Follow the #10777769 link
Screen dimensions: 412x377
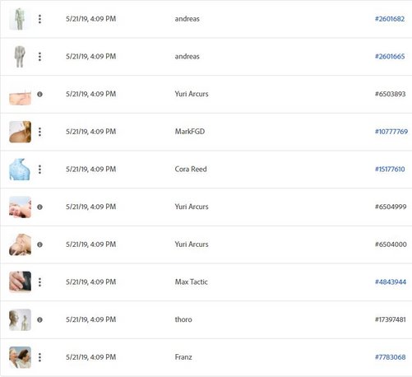[x=391, y=132]
